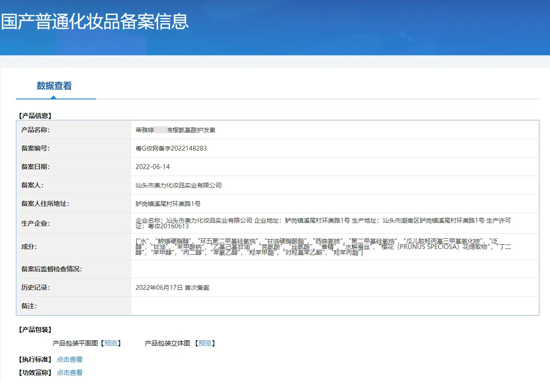
Task: Open 点击查看 next to 功效宣称
Action: (x=69, y=373)
